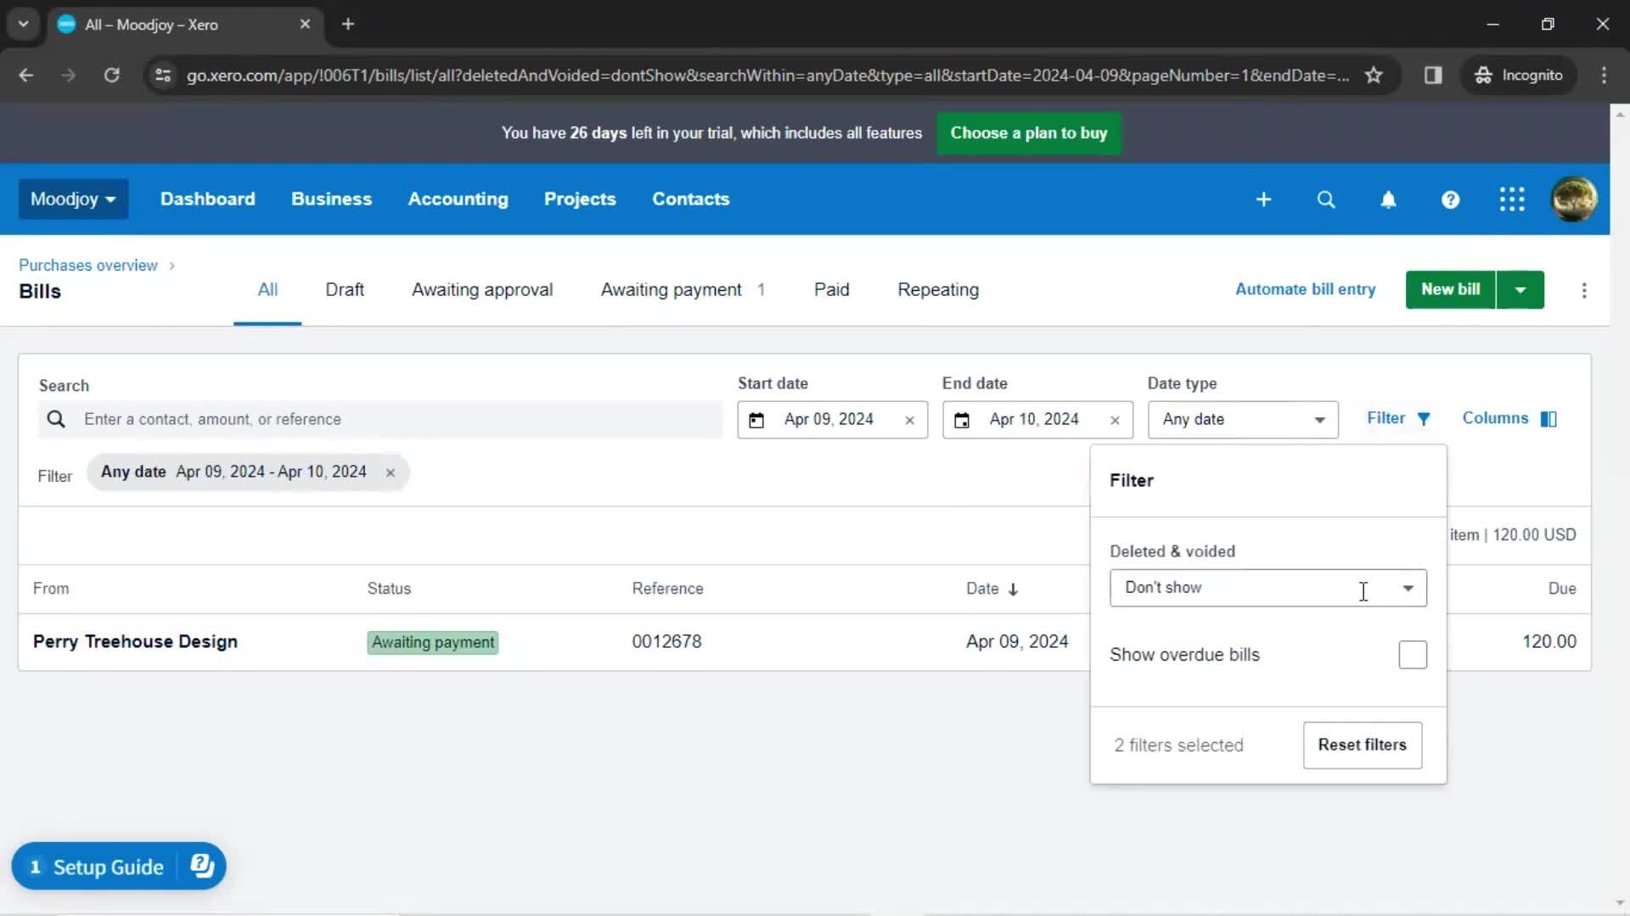Viewport: 1630px width, 916px height.
Task: Click Choose a plan to buy
Action: 1028,133
